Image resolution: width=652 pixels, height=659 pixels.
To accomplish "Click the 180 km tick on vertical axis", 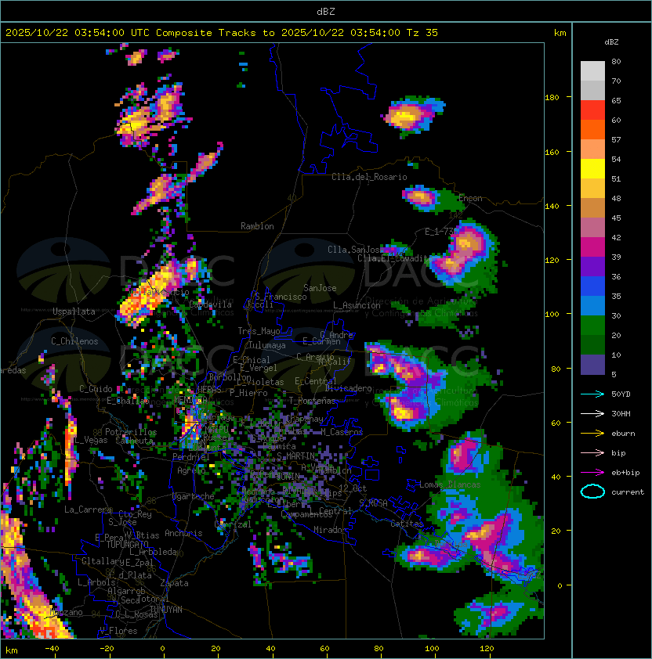I will point(552,98).
